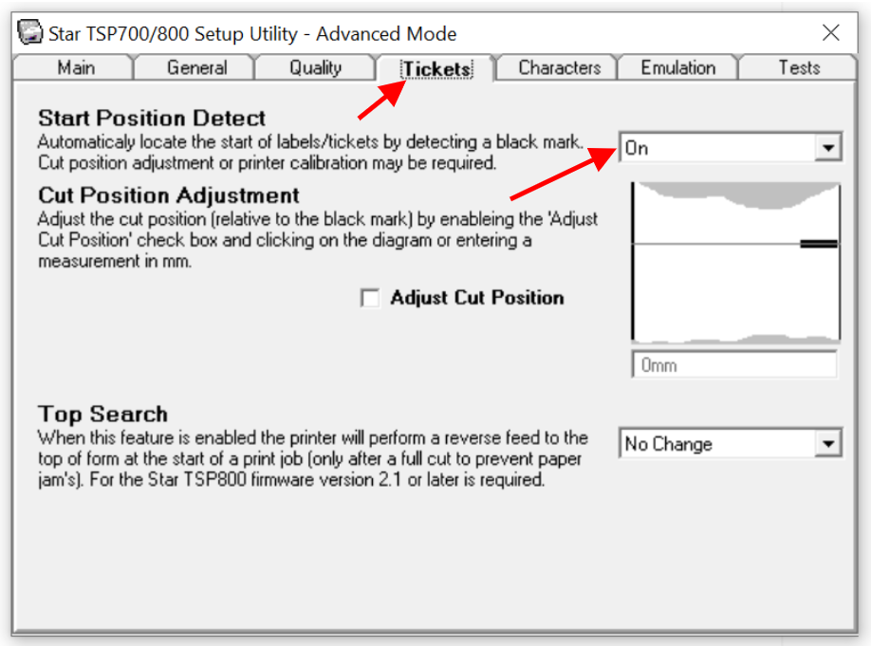Close the Setup Utility window

830,33
